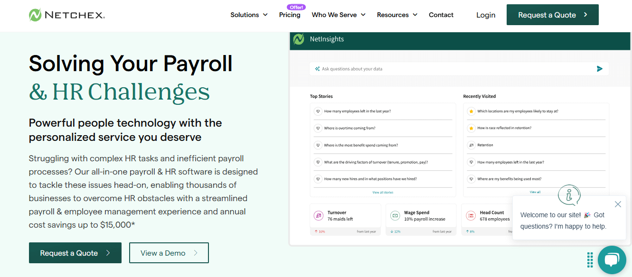Click the Head Count card icon
The image size is (632, 277).
tap(471, 216)
